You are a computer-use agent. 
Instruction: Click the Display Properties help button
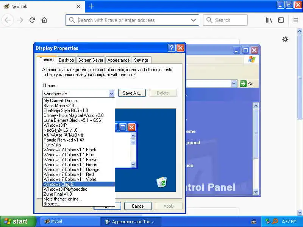[172, 48]
